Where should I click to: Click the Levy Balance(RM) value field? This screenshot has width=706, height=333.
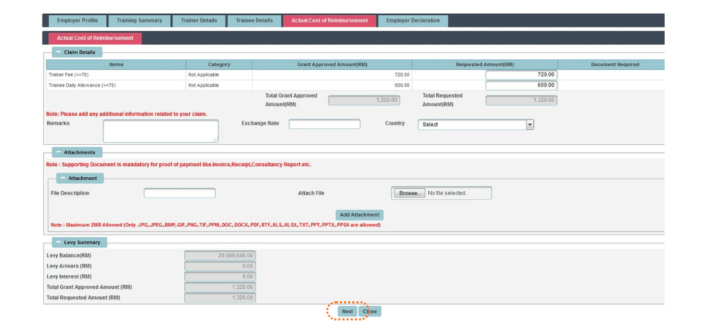pyautogui.click(x=220, y=256)
